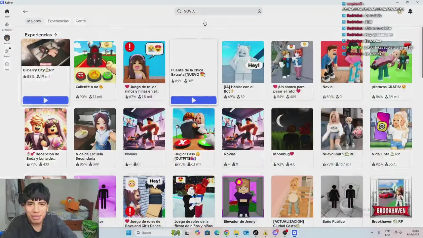Screen dimensions: 423x238
Task: Click the Moonhug title text
Action: point(283,154)
